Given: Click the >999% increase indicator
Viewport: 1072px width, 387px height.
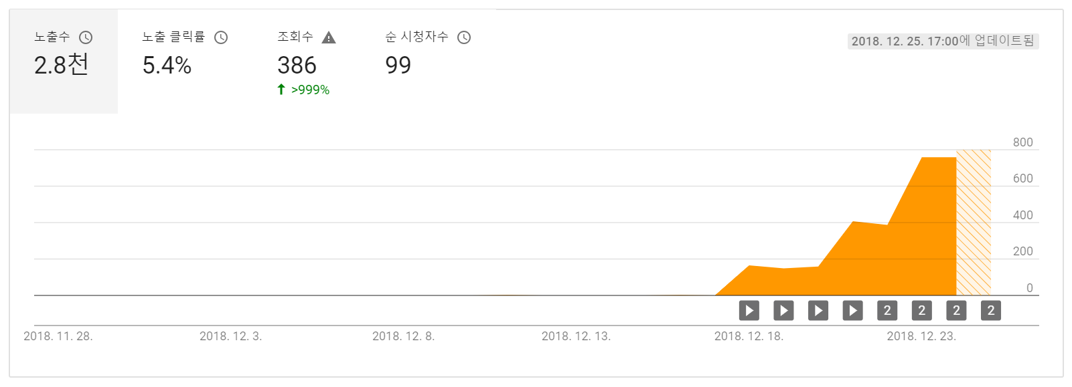Looking at the screenshot, I should (303, 90).
